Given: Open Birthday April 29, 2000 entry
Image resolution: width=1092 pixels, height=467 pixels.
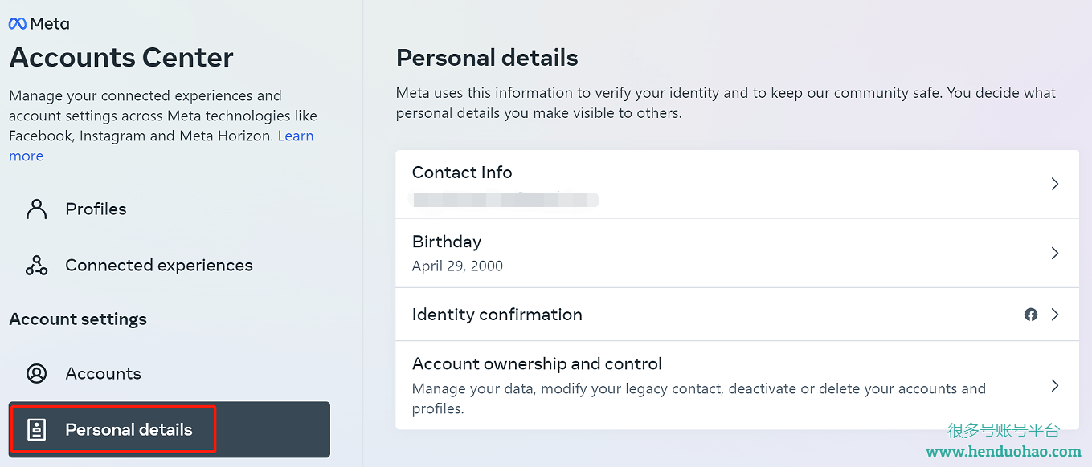Looking at the screenshot, I should [737, 253].
